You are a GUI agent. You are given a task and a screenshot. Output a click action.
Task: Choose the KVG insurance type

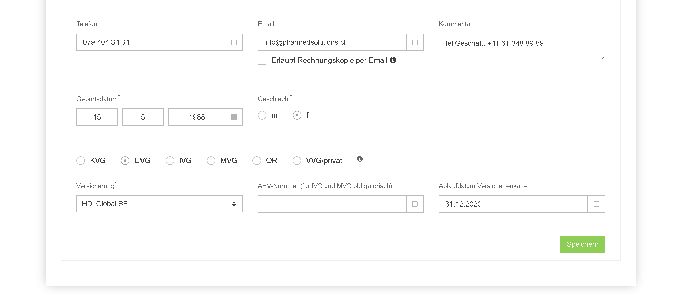click(81, 161)
